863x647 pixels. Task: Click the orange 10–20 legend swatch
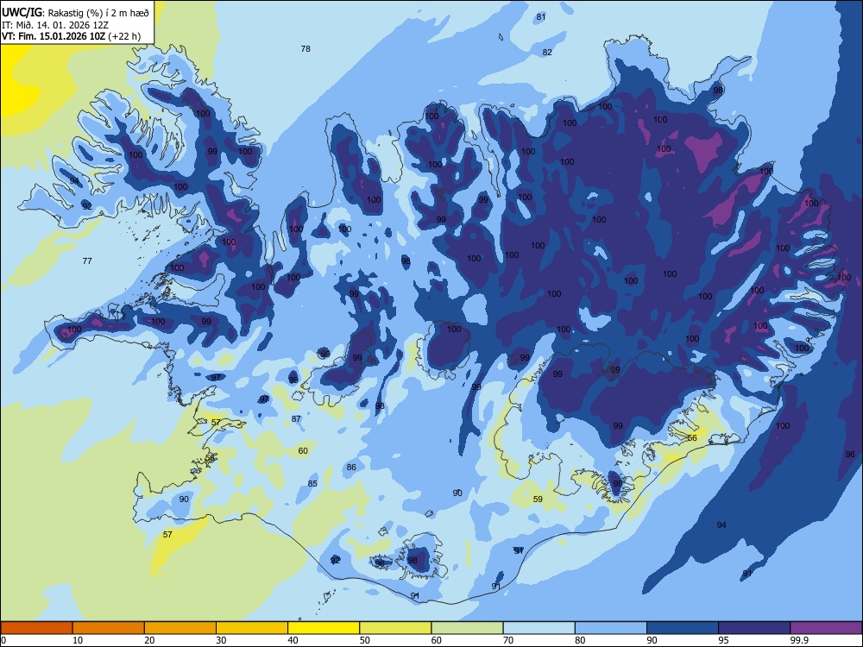(x=109, y=628)
